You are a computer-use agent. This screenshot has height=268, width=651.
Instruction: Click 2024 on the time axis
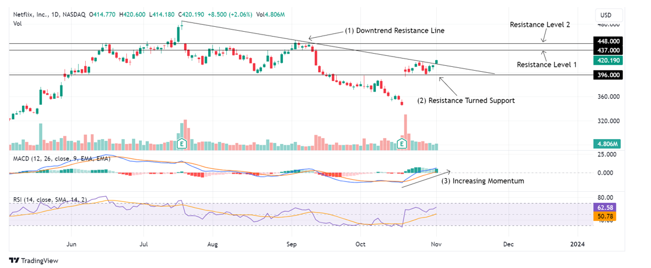(577, 244)
